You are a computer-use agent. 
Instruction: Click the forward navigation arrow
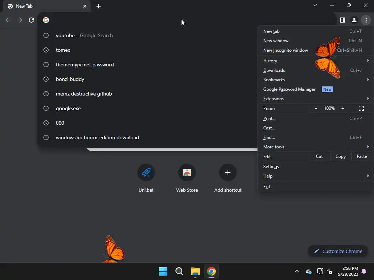(x=20, y=20)
